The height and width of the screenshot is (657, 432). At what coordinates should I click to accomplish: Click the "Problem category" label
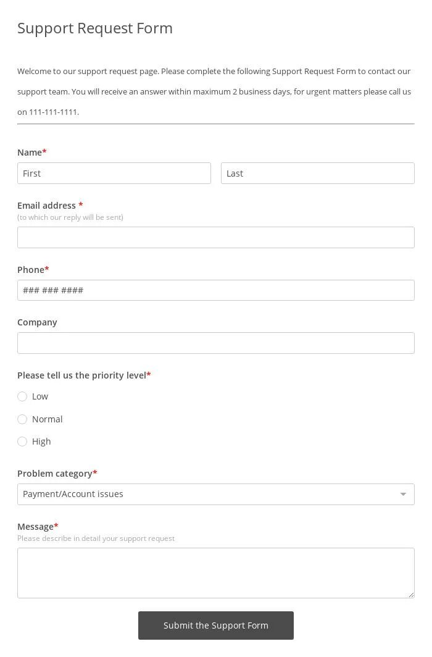point(55,474)
